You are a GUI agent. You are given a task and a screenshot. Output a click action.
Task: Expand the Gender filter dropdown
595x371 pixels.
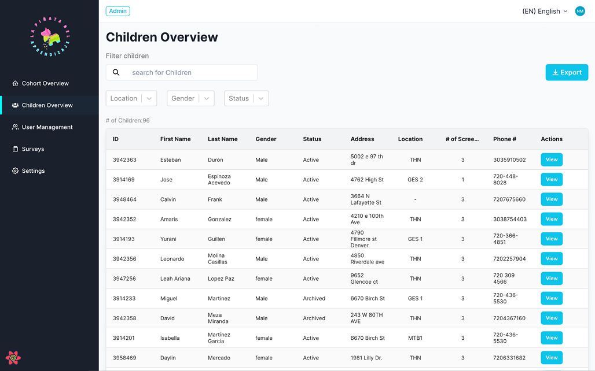point(190,98)
